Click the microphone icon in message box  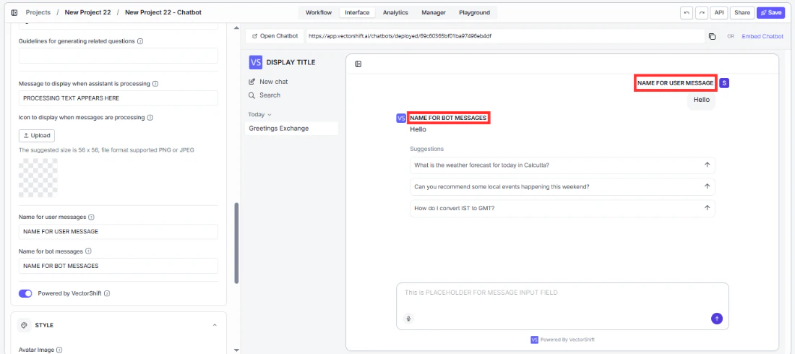[x=408, y=319]
